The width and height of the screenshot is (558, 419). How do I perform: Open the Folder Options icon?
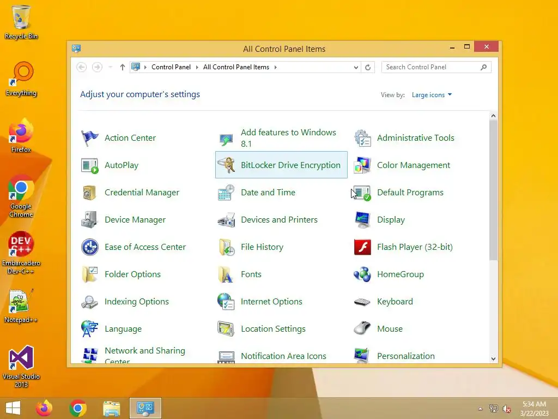(x=90, y=274)
